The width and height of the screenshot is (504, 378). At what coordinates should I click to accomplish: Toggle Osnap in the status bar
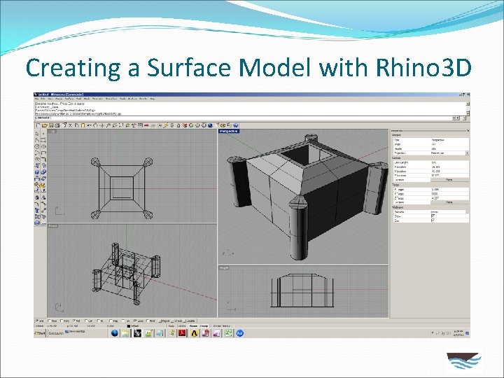click(x=204, y=326)
